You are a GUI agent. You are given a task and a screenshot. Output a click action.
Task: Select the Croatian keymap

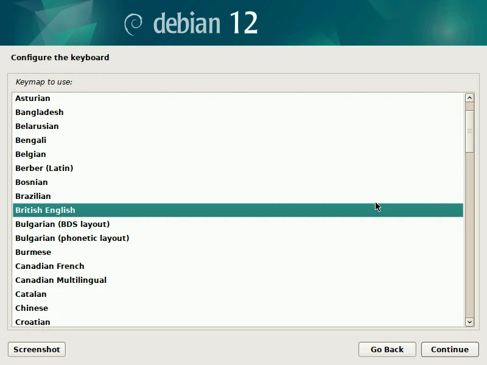238,322
